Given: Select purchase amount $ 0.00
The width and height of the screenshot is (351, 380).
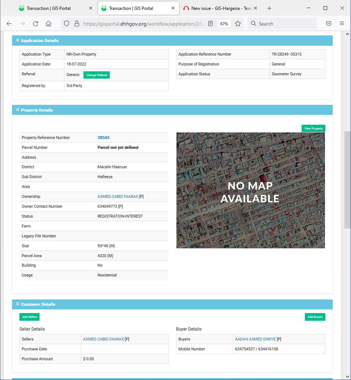Looking at the screenshot, I should point(89,359).
